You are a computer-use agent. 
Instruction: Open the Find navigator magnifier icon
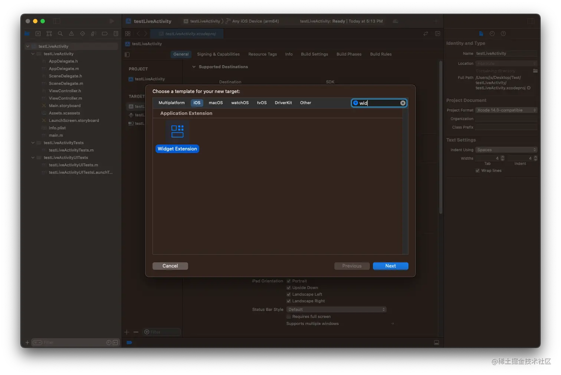click(60, 34)
